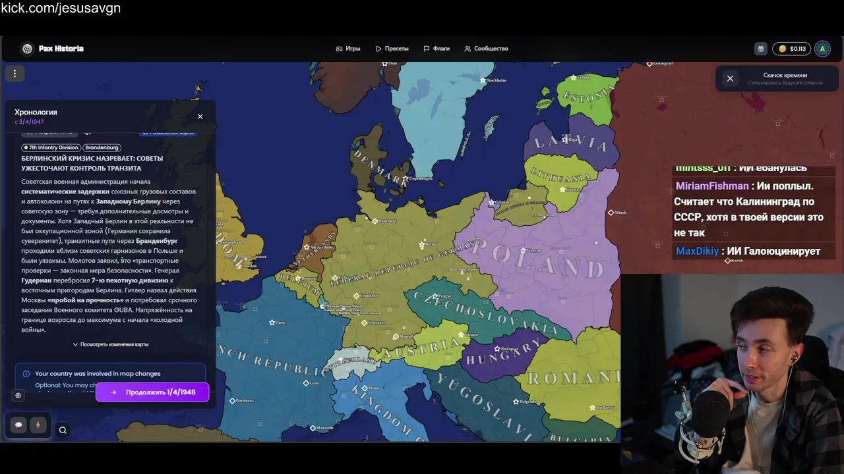Click Belgrade city marker on map
Viewport: 844px width, 474px height.
pyautogui.click(x=516, y=402)
